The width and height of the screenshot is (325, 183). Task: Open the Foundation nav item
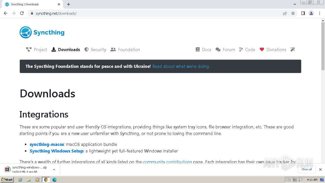[125, 50]
